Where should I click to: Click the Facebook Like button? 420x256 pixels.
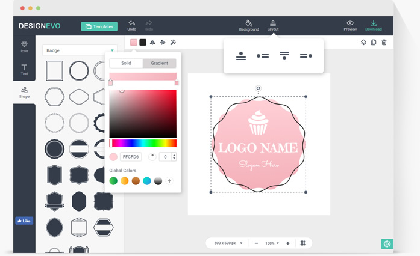24,221
